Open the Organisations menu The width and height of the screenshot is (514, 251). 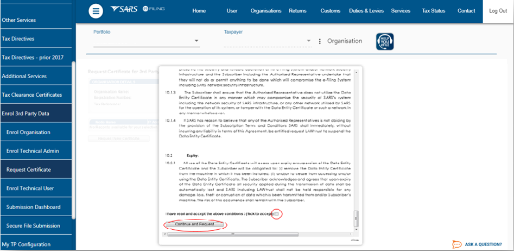tap(266, 11)
